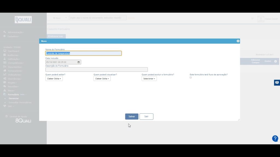Image resolution: width=280 pixels, height=157 pixels.
Task: Open the arrow dropdown next to Novo button
Action: click(x=66, y=18)
